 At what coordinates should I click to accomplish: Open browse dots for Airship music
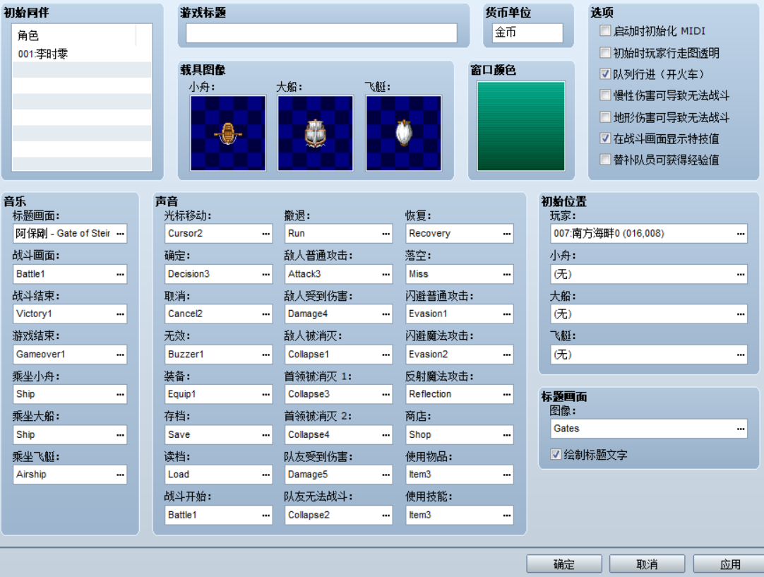click(120, 475)
